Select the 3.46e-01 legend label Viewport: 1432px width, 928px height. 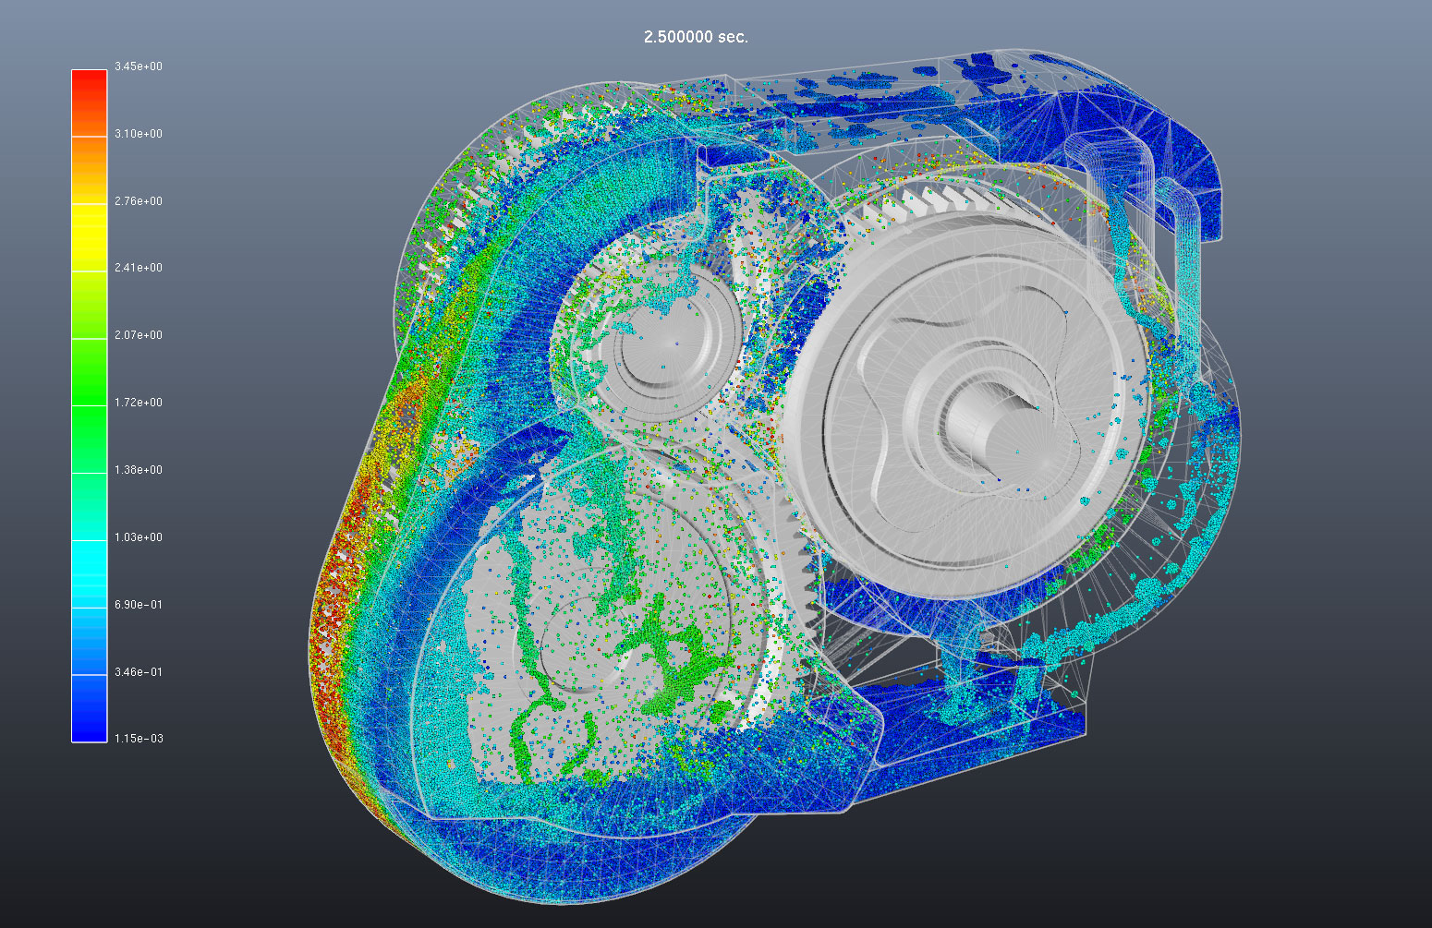139,672
